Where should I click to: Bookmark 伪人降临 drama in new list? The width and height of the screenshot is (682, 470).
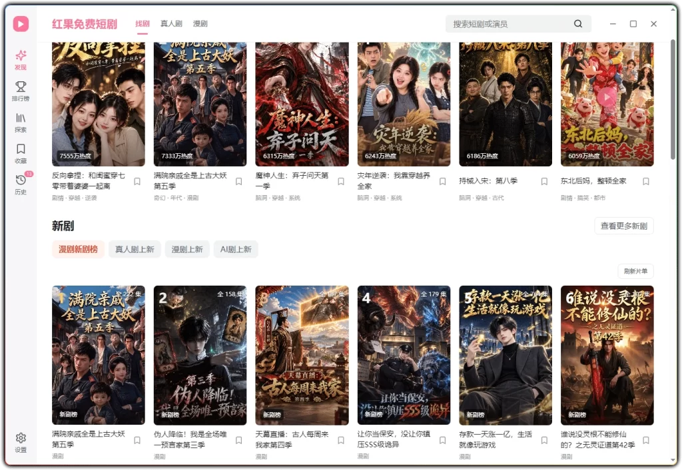[x=239, y=440]
